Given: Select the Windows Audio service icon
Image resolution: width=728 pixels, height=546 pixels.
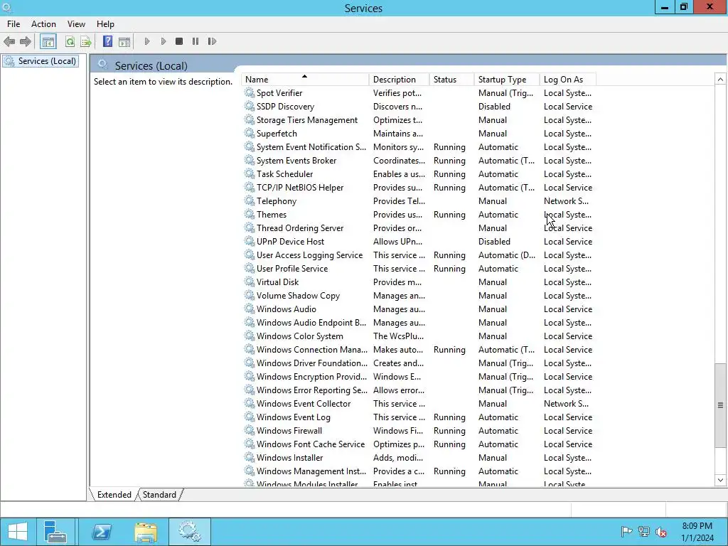Looking at the screenshot, I should [250, 309].
